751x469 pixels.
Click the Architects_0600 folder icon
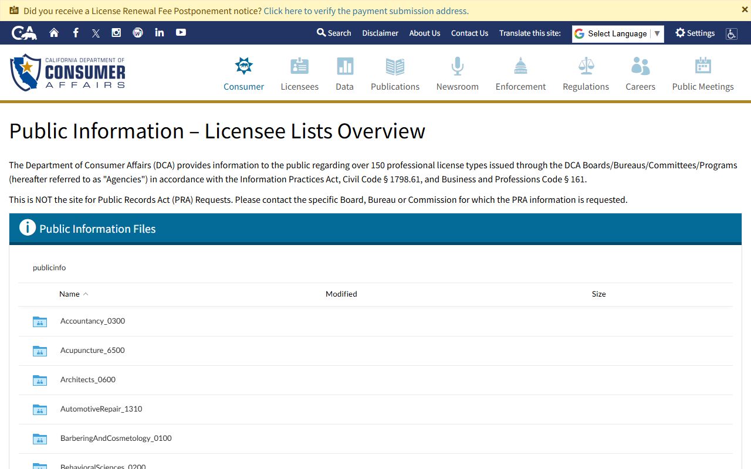40,380
